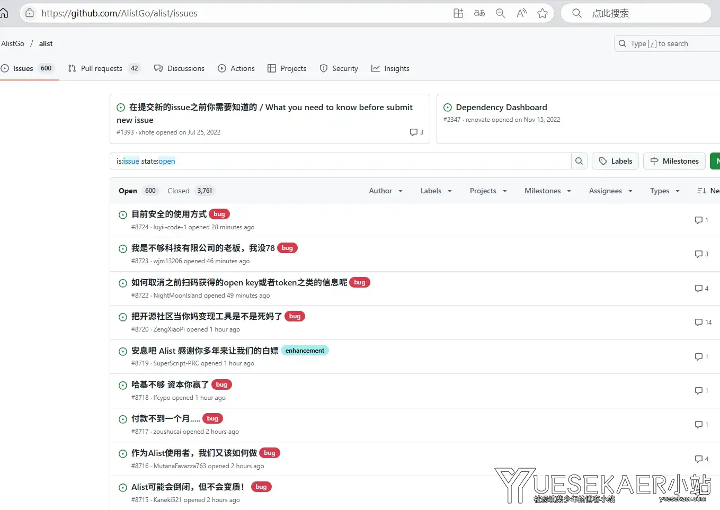Click comment icon on issue #8717

point(699,425)
